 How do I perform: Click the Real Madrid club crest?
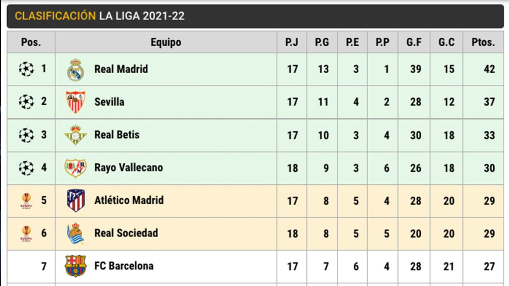[x=76, y=69]
